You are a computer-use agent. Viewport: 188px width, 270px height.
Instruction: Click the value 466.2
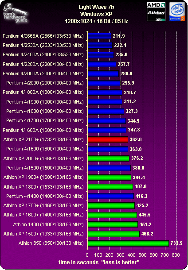147,234
